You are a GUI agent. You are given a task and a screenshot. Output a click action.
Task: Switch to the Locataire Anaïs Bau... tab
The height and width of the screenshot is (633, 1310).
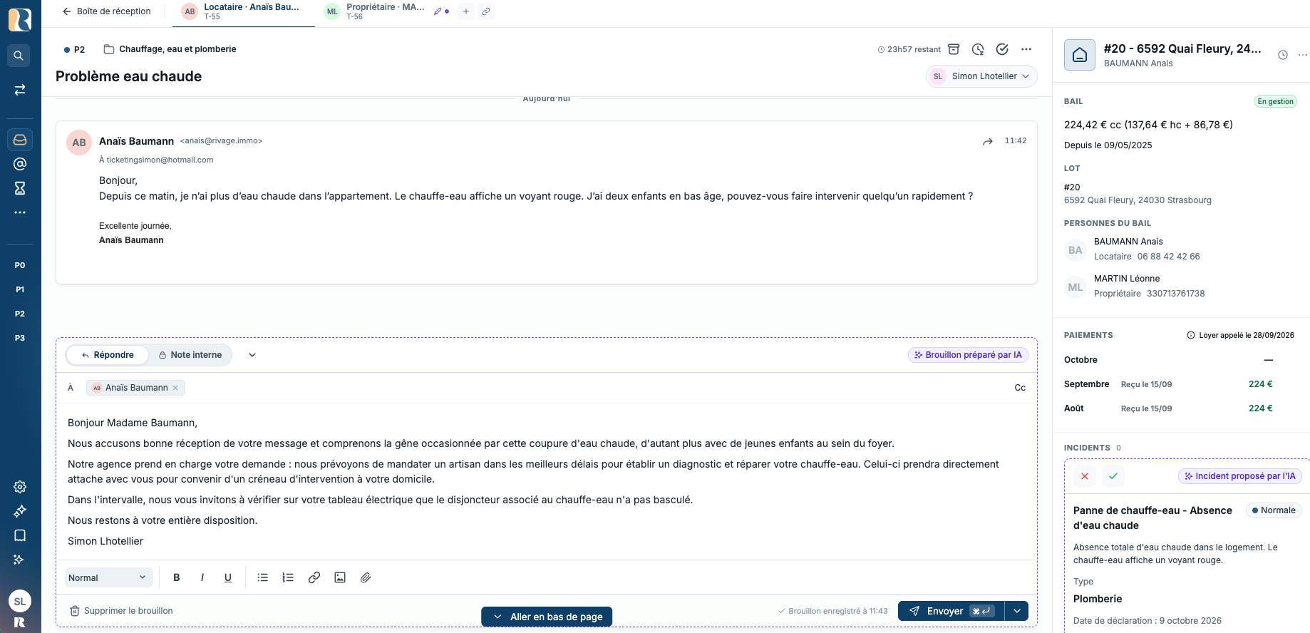pos(244,11)
